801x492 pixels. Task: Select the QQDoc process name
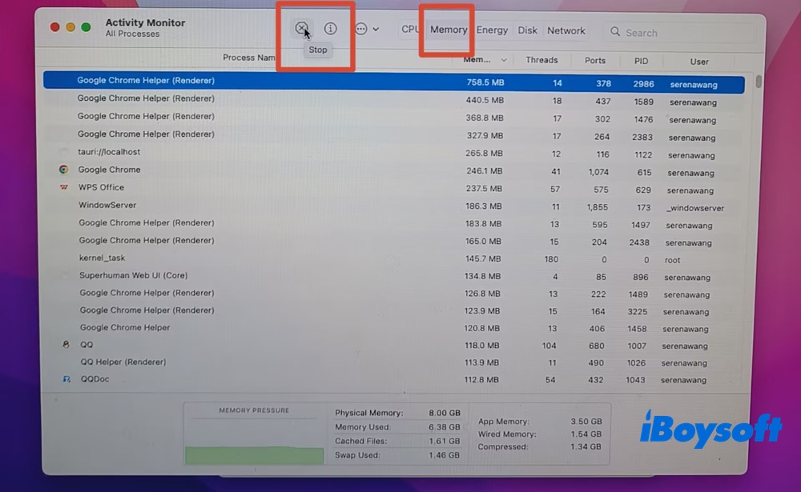(x=95, y=379)
